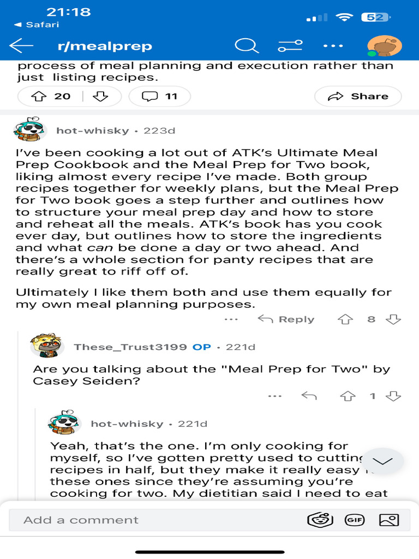The width and height of the screenshot is (419, 559).
Task: Open These_Trust3199 user profile
Action: coord(131,347)
